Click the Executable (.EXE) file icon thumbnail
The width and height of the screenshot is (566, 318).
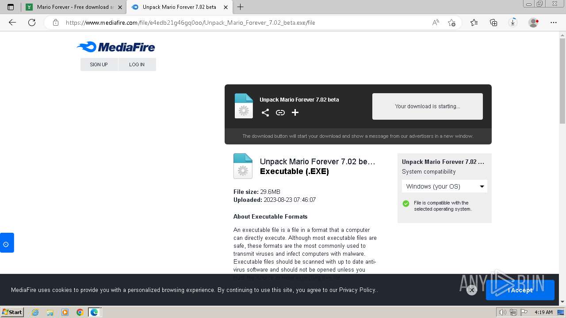tap(243, 166)
